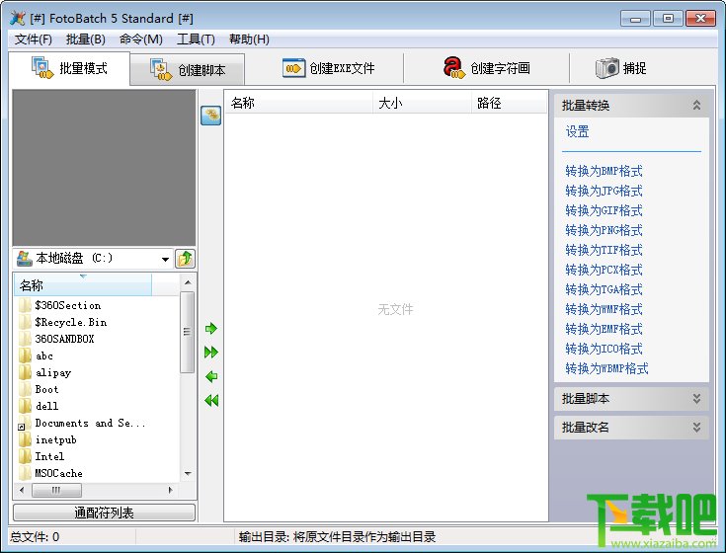Sort file list by 大小 column
The width and height of the screenshot is (726, 553).
click(423, 103)
